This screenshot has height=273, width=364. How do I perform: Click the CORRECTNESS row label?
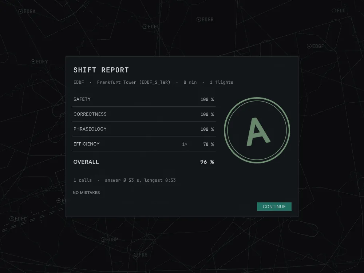[x=90, y=114]
